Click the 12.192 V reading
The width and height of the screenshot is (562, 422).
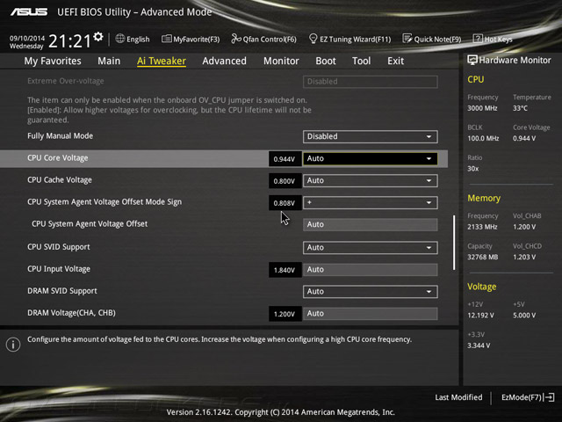(x=480, y=315)
